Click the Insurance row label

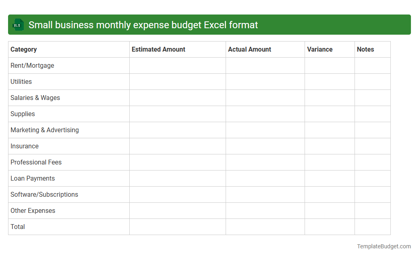[25, 146]
